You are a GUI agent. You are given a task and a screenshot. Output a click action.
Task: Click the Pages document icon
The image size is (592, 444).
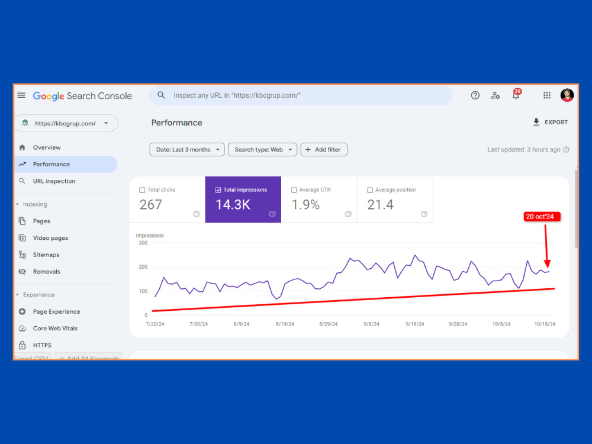point(22,221)
